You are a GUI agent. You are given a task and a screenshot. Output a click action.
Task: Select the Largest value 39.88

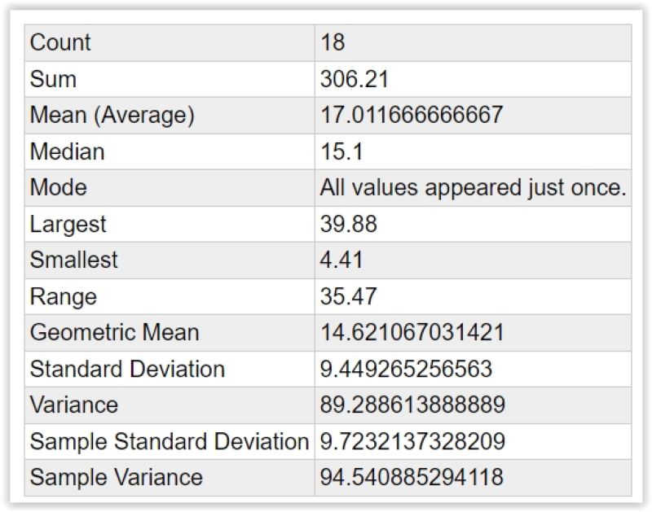click(x=349, y=224)
